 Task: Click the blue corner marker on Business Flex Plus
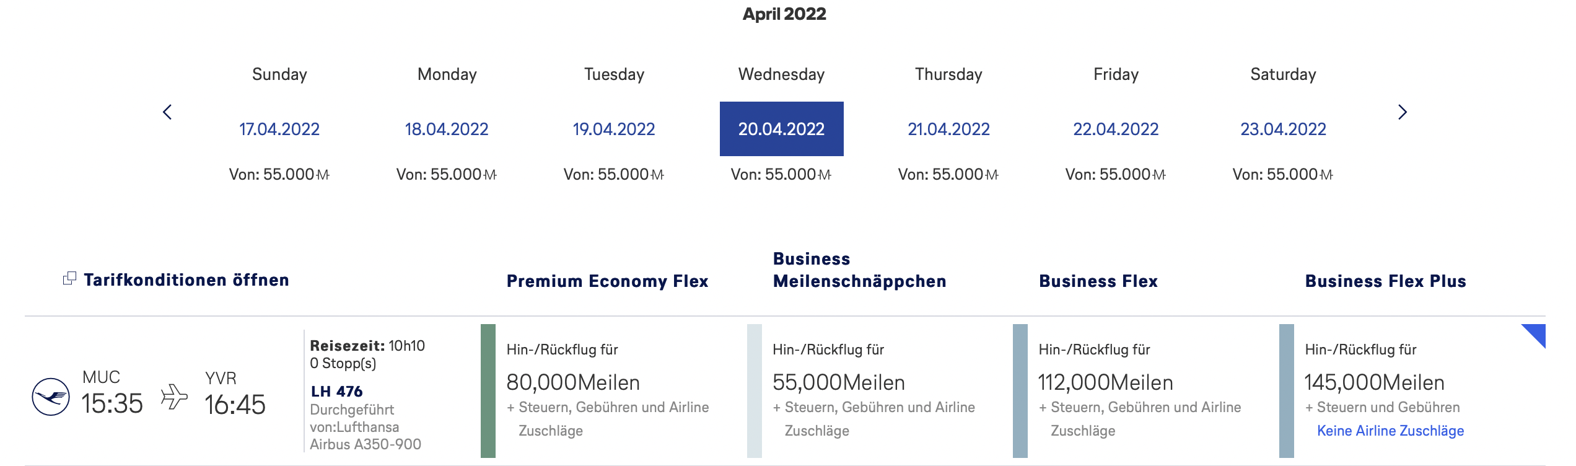pos(1536,334)
